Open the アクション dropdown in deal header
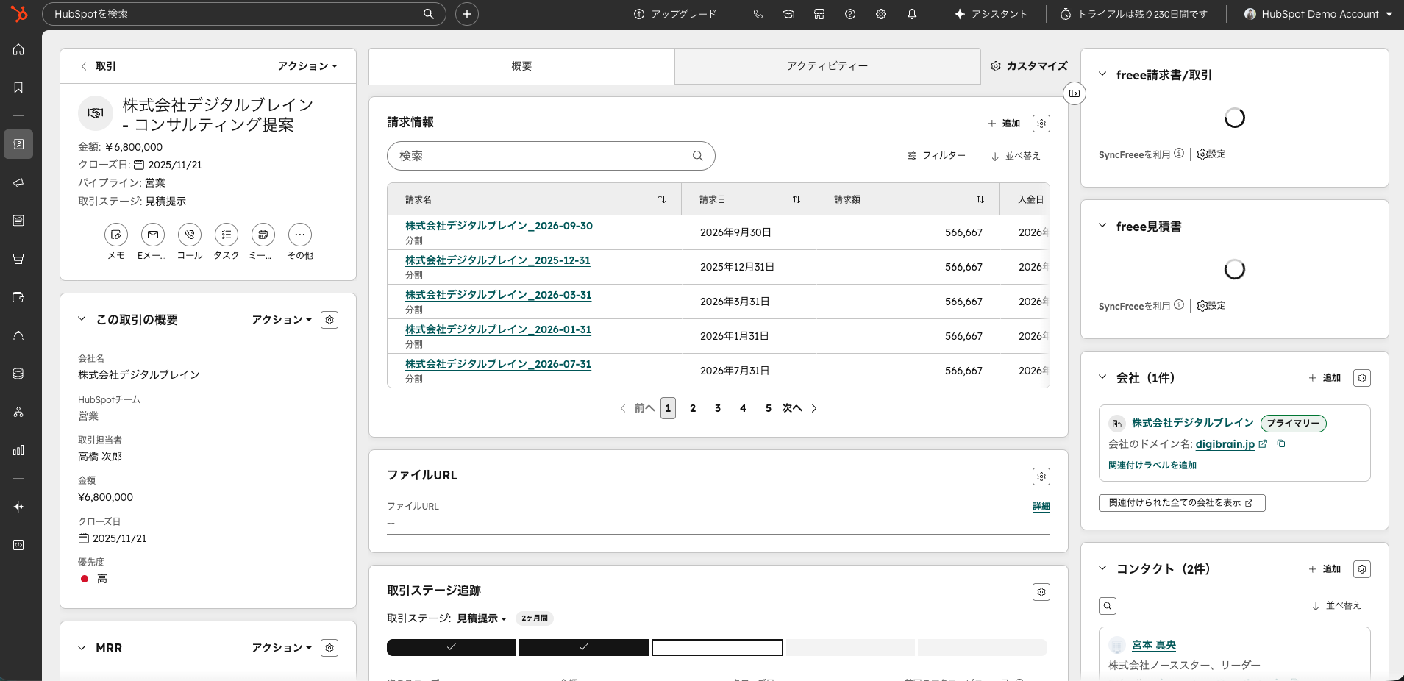 [307, 66]
